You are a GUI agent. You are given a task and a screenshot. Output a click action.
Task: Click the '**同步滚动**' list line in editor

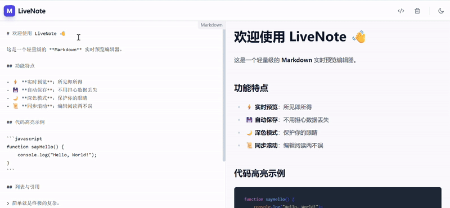coord(49,106)
